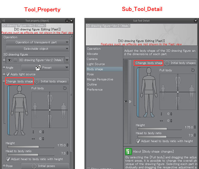Screen dimensions: 199x169
Task: Toggle eye show-in-Tool-Property icon in Sub Tool Detail
Action: [126, 101]
